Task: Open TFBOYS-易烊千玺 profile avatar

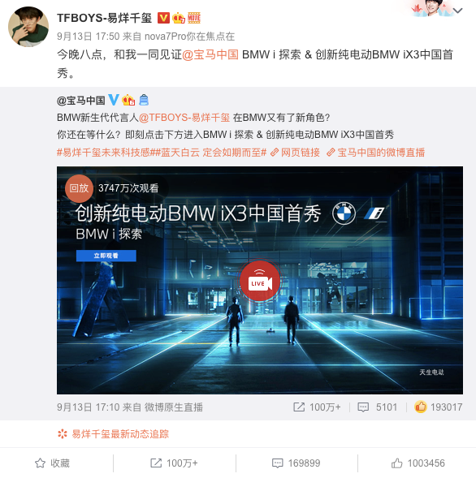Action: 28,27
